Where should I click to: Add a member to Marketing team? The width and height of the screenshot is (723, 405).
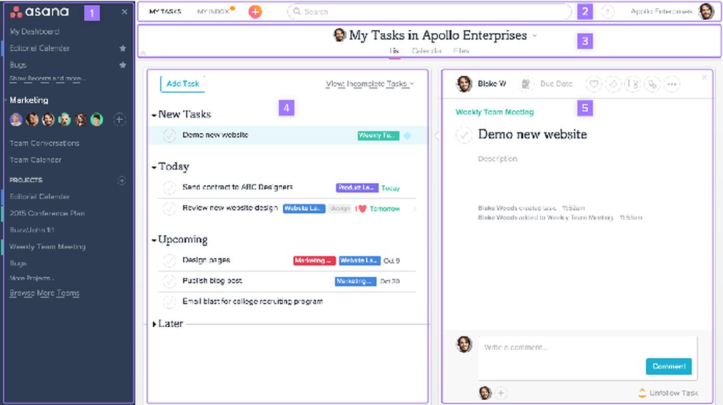(120, 120)
